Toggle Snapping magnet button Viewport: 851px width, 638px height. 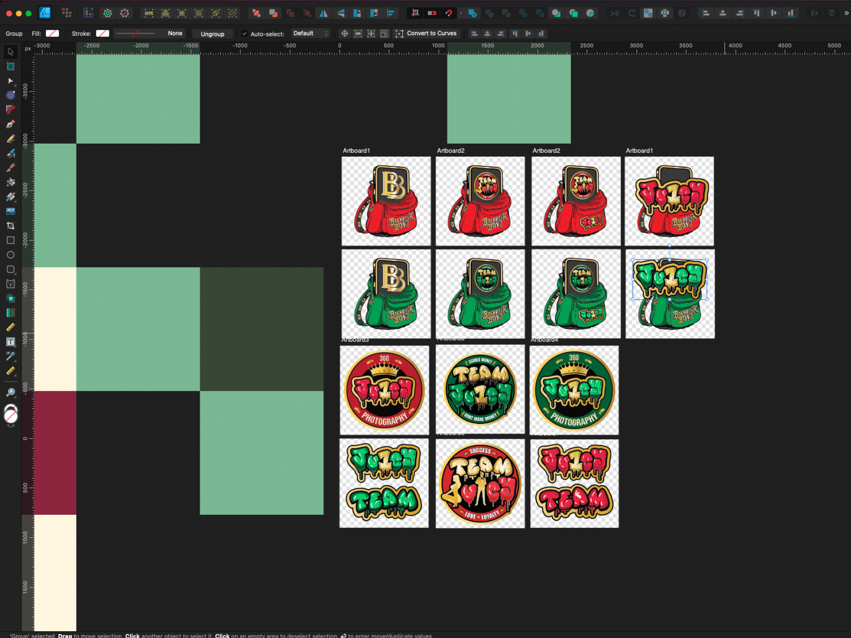click(x=449, y=12)
